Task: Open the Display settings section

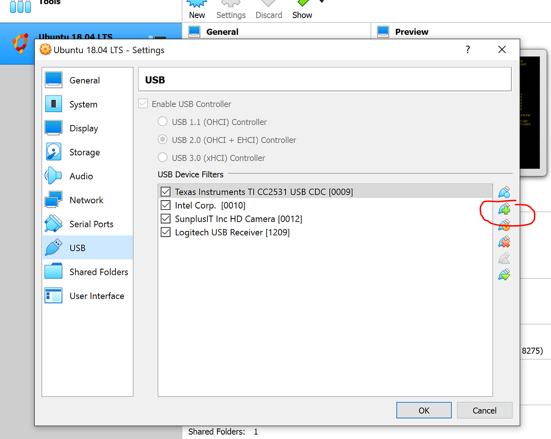Action: point(83,128)
